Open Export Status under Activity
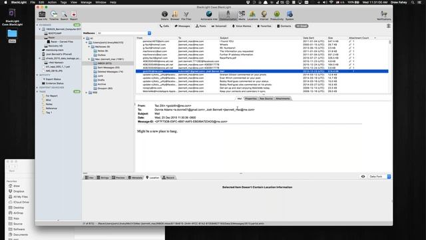Screen dimensions: 426x240 [52, 79]
